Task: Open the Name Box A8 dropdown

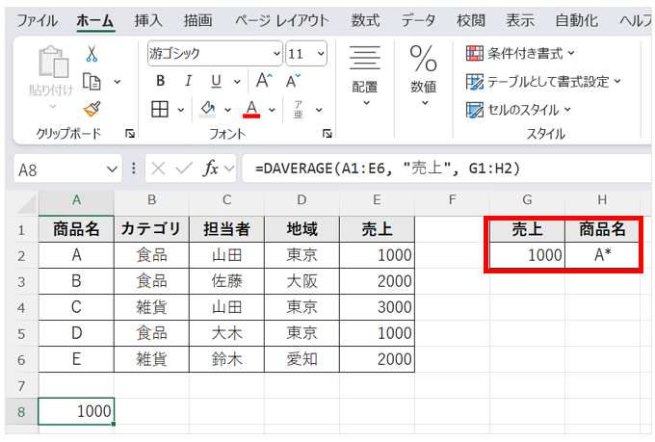Action: click(x=112, y=169)
